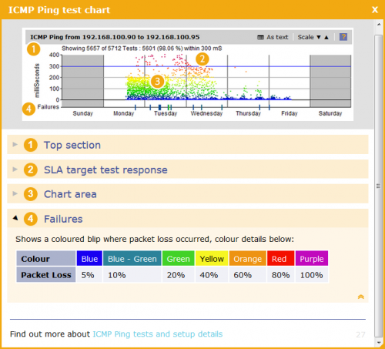
Task: Click the orange number 3 marker in chart area
Action: coord(157,82)
